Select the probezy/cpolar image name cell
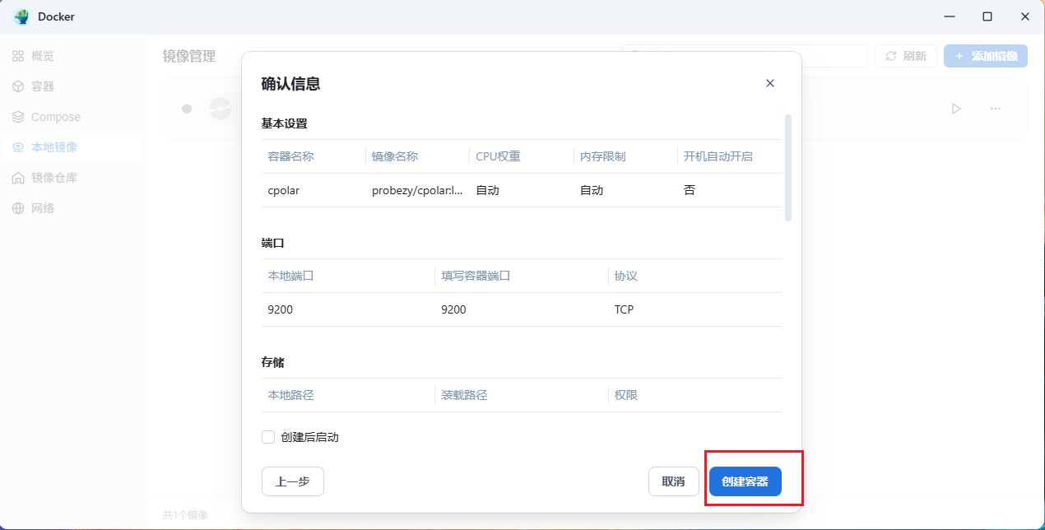 [x=417, y=190]
